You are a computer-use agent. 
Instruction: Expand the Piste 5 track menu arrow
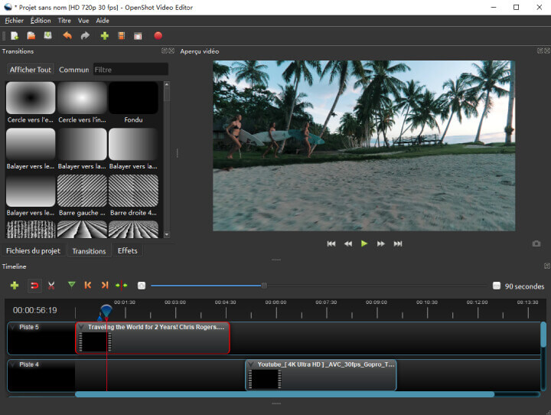point(13,327)
